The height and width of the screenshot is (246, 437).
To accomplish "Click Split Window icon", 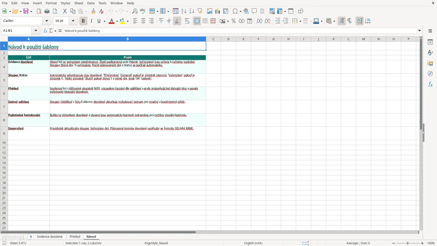I will click(291, 11).
